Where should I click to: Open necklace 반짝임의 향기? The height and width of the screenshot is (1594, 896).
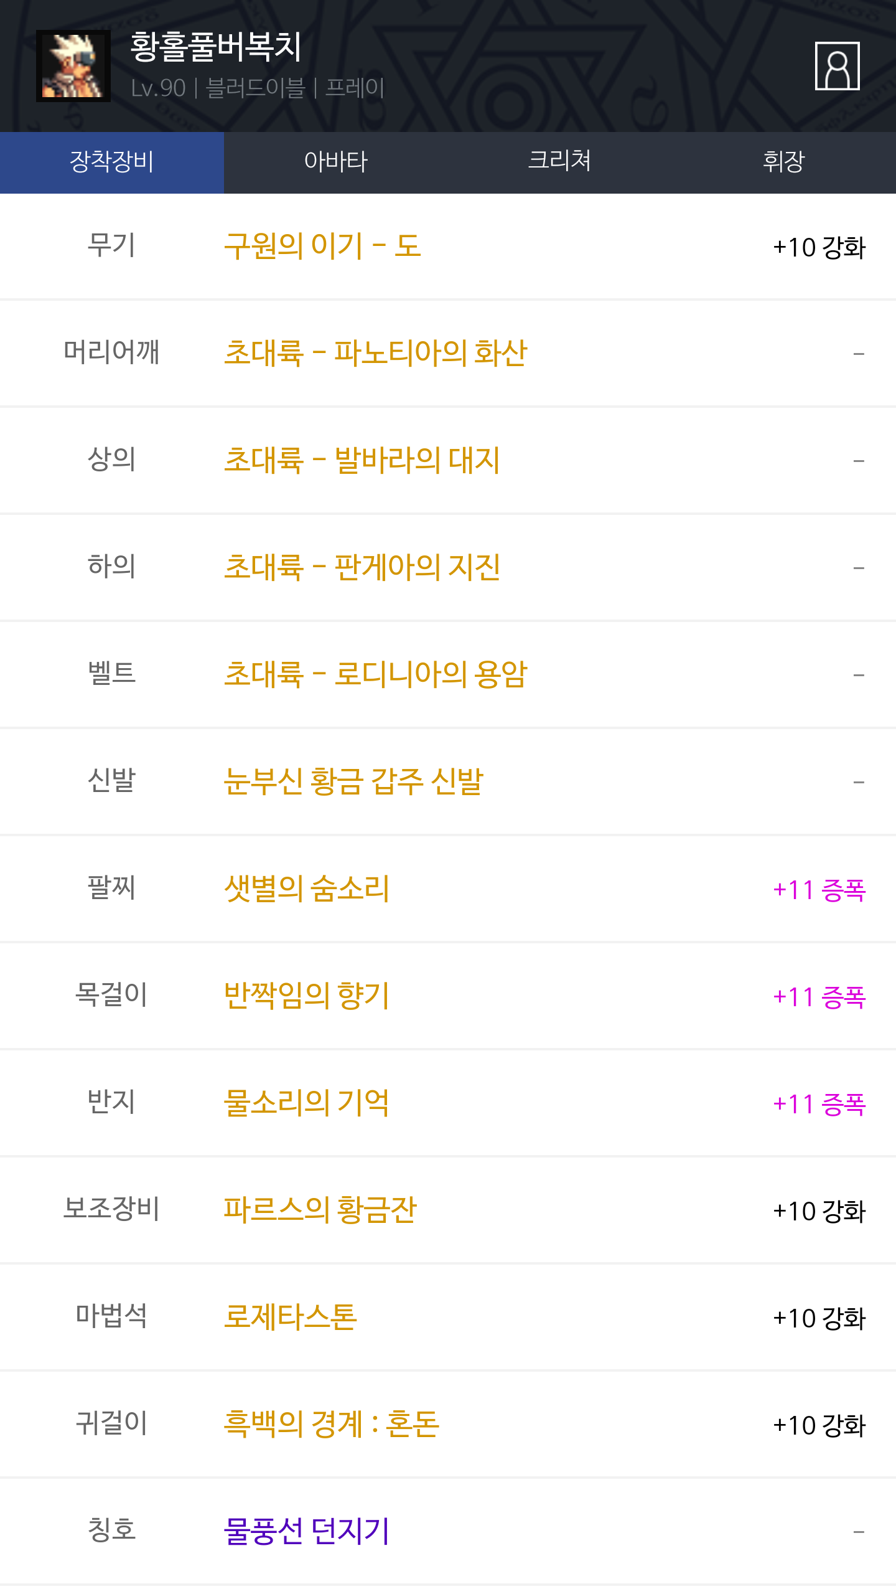tap(306, 996)
